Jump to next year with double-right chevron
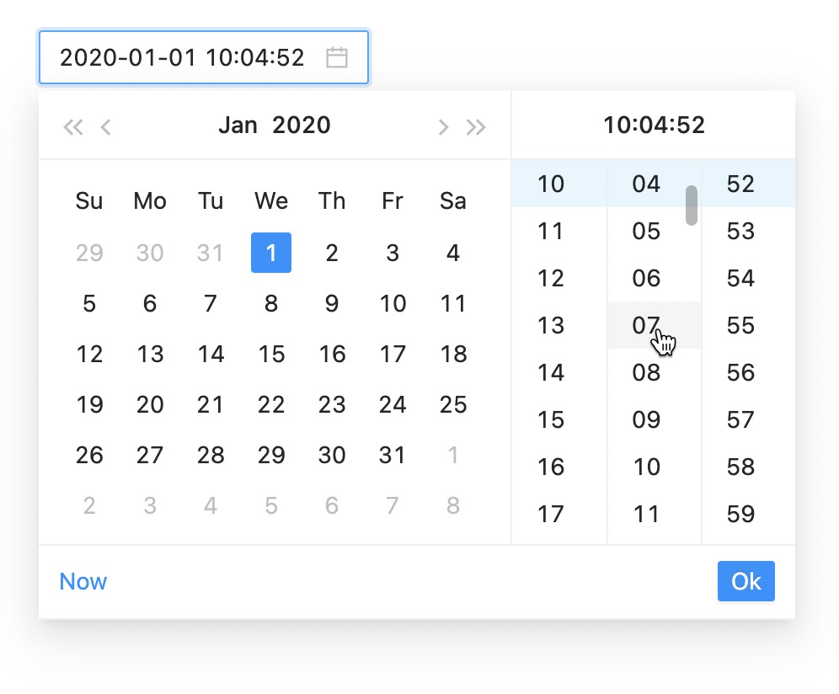Screen dimensions: 839x694 coord(475,126)
